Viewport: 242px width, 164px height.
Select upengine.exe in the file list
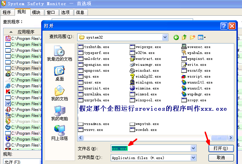94,65
